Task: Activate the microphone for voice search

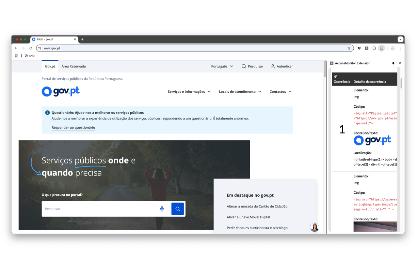Action: click(162, 208)
